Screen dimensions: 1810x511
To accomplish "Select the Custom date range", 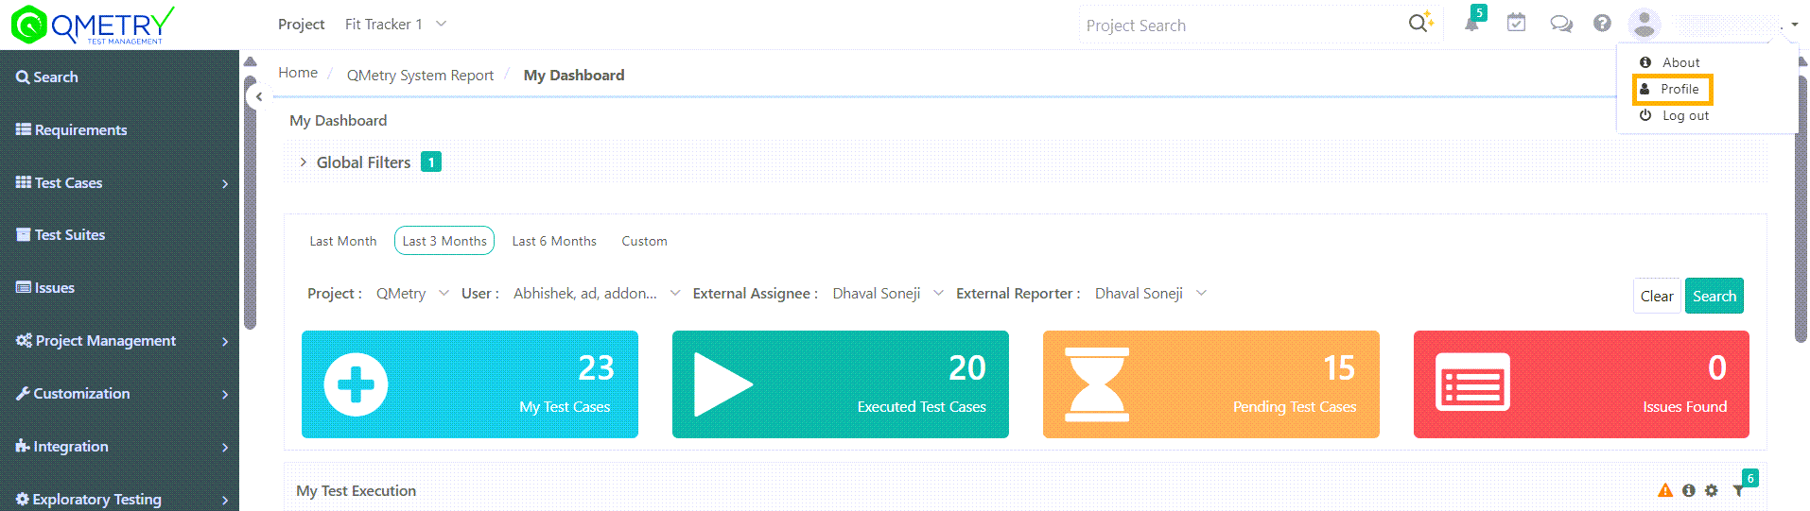I will click(x=644, y=241).
